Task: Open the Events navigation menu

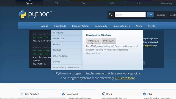Action: (x=151, y=26)
